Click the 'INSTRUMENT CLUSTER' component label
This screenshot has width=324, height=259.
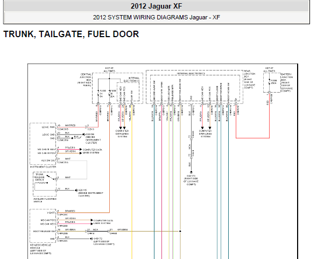[43, 167]
